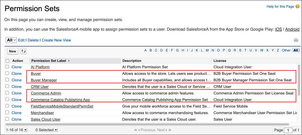
Task: Check the AI Platform row checkbox
Action: [x=7, y=67]
